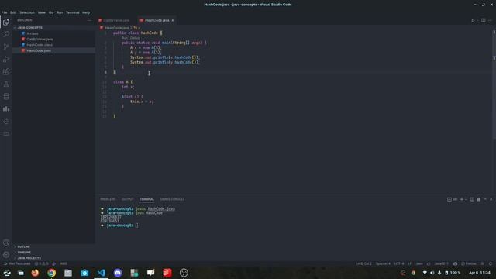Screen dimensions: 496x279
Task: Kill the terminal with trash icon
Action: pos(479,199)
